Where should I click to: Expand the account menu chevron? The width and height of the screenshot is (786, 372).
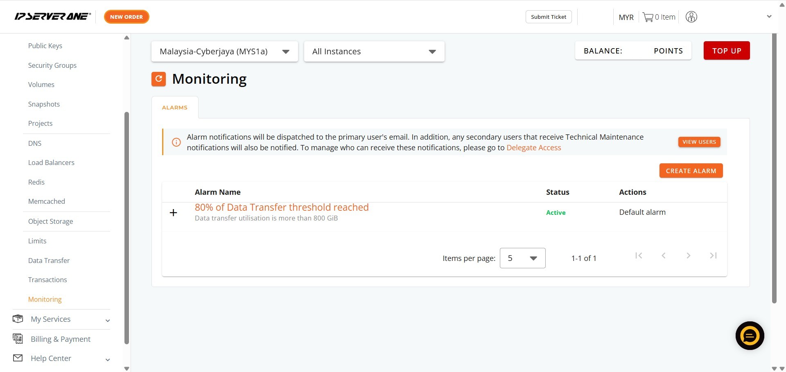click(x=769, y=17)
